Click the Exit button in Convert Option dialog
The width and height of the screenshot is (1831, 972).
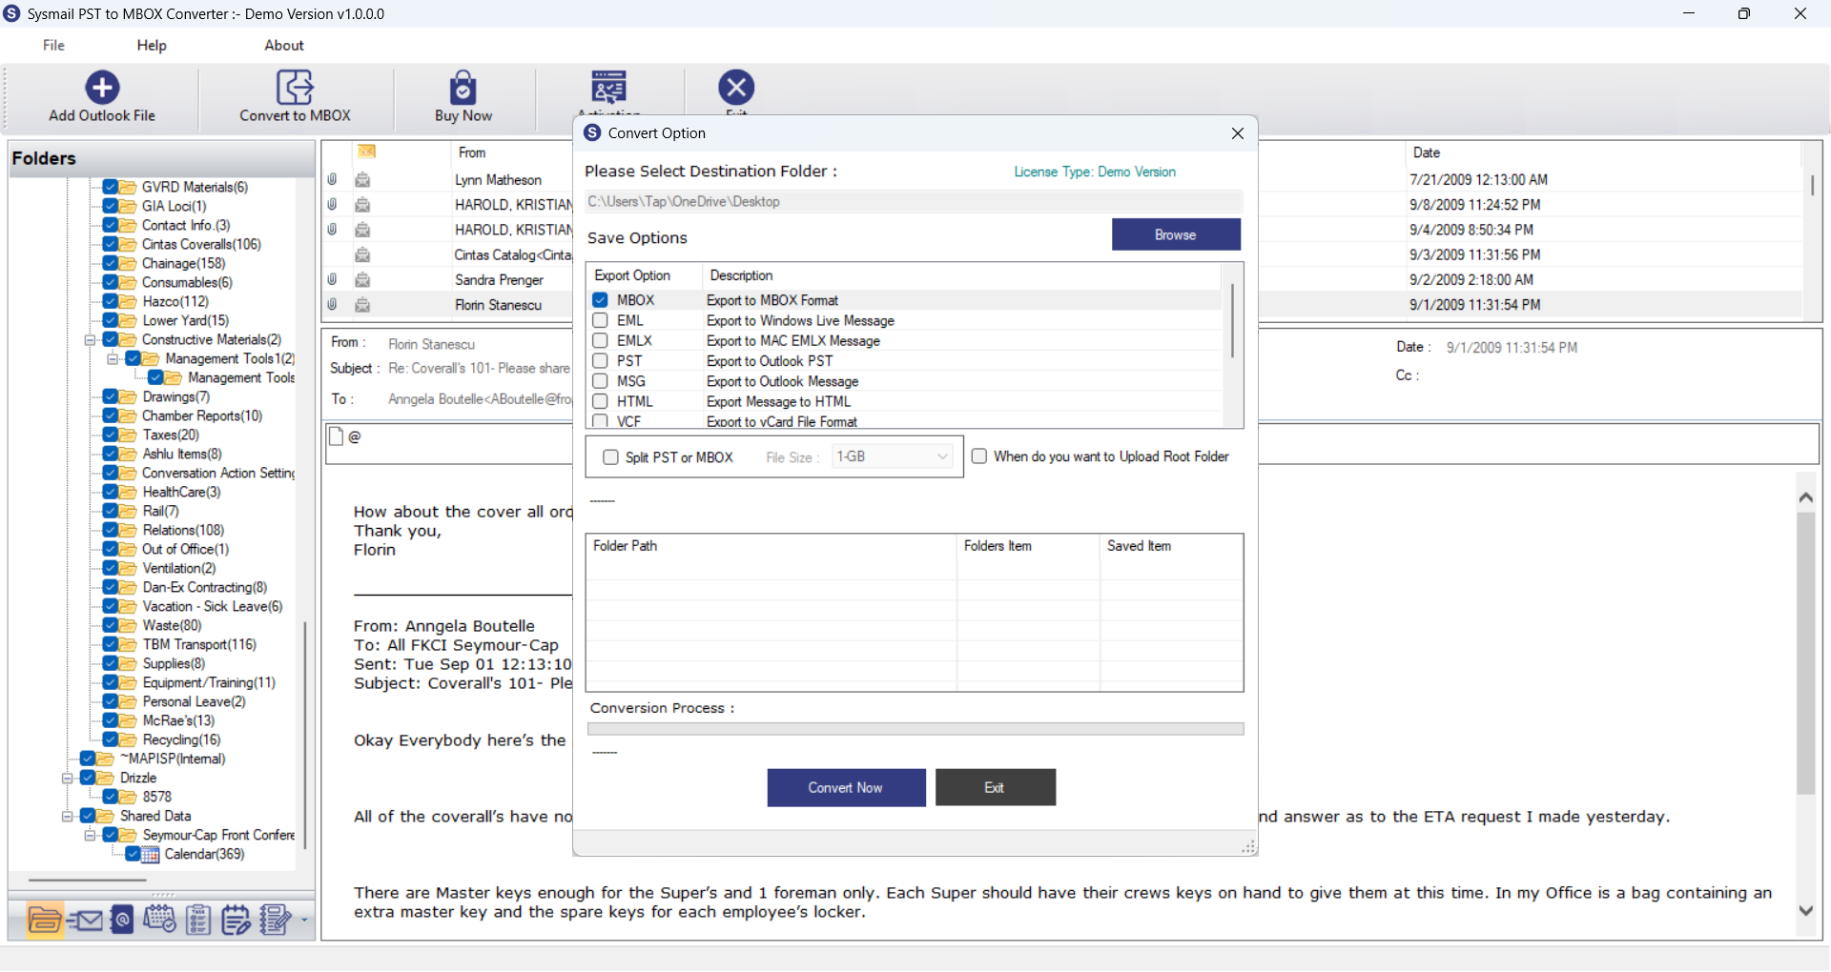pos(995,788)
